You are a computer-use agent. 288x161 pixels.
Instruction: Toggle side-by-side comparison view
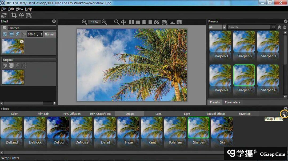[131, 22]
